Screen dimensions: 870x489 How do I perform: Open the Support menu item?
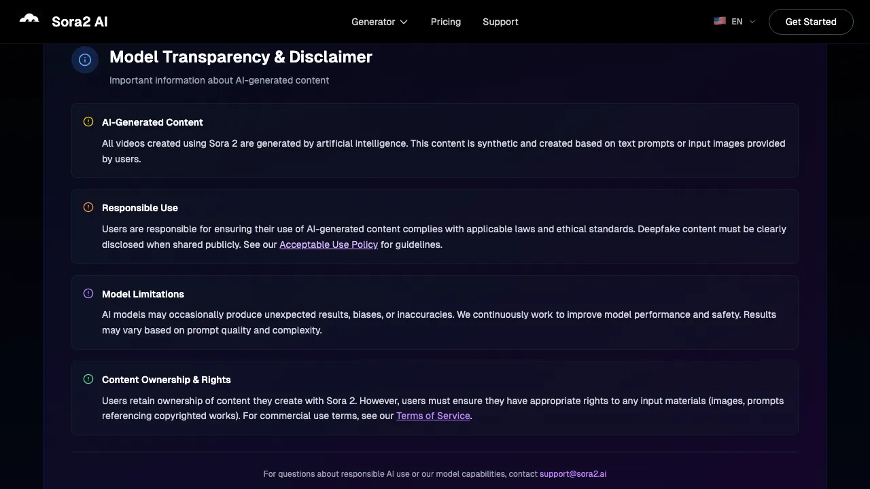500,22
